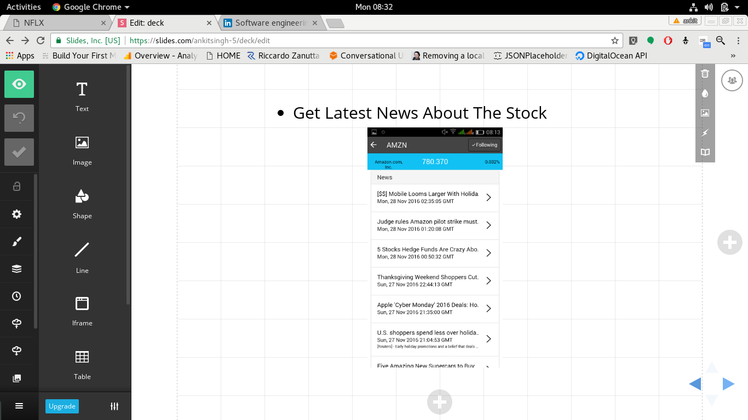Navigate to the next slide arrow
The image size is (748, 420).
pyautogui.click(x=728, y=384)
